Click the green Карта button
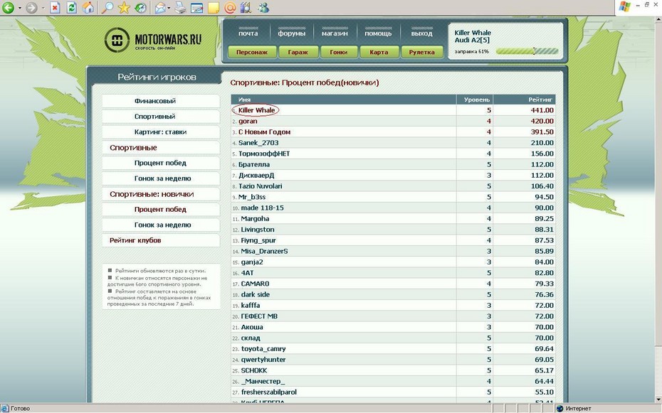662x413 pixels. (379, 53)
